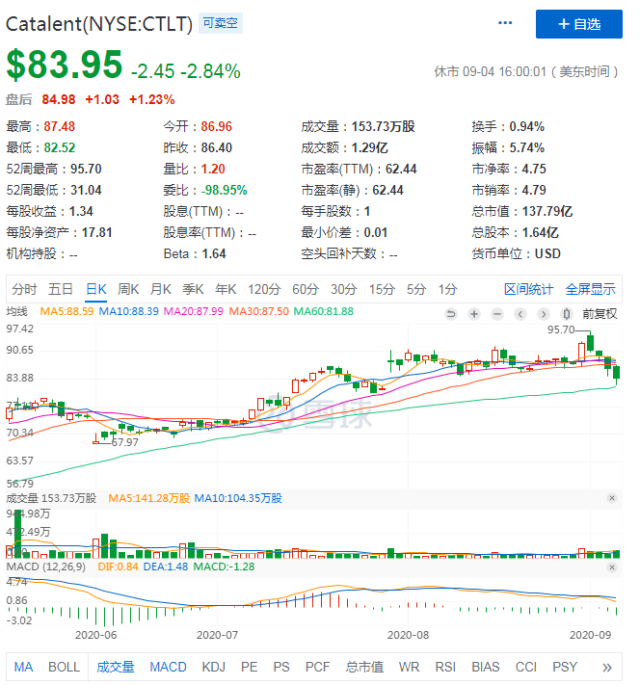Viewport: 640px width, 685px height.
Task: Close the MACD indicator panel
Action: pyautogui.click(x=612, y=567)
